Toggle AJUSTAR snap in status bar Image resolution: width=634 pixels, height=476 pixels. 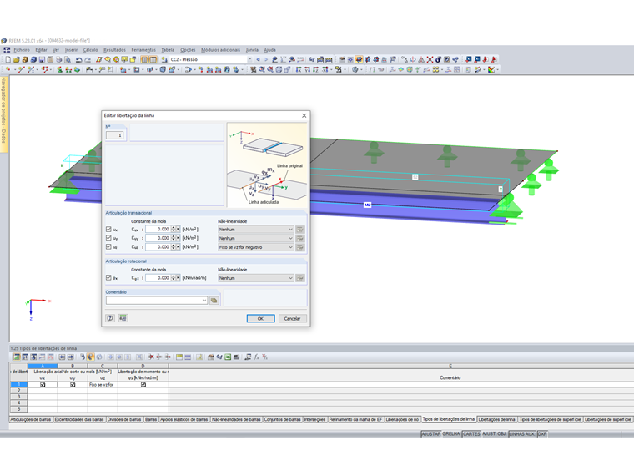tap(431, 434)
